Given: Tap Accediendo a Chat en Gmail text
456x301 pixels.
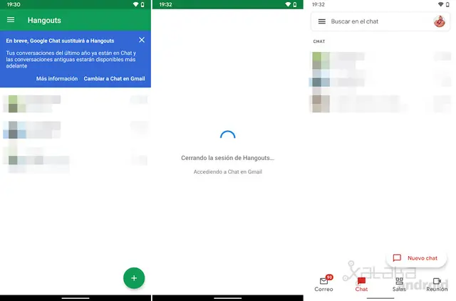Looking at the screenshot, I should (x=228, y=171).
